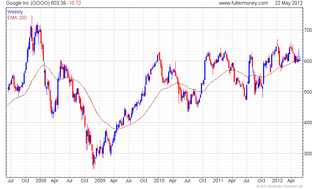Click the 22 May 2012 date
331x189 pixels.
click(288, 3)
